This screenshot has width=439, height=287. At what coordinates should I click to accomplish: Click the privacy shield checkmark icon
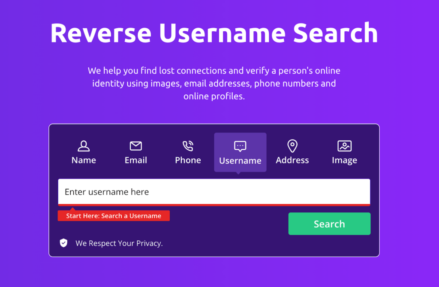[63, 243]
